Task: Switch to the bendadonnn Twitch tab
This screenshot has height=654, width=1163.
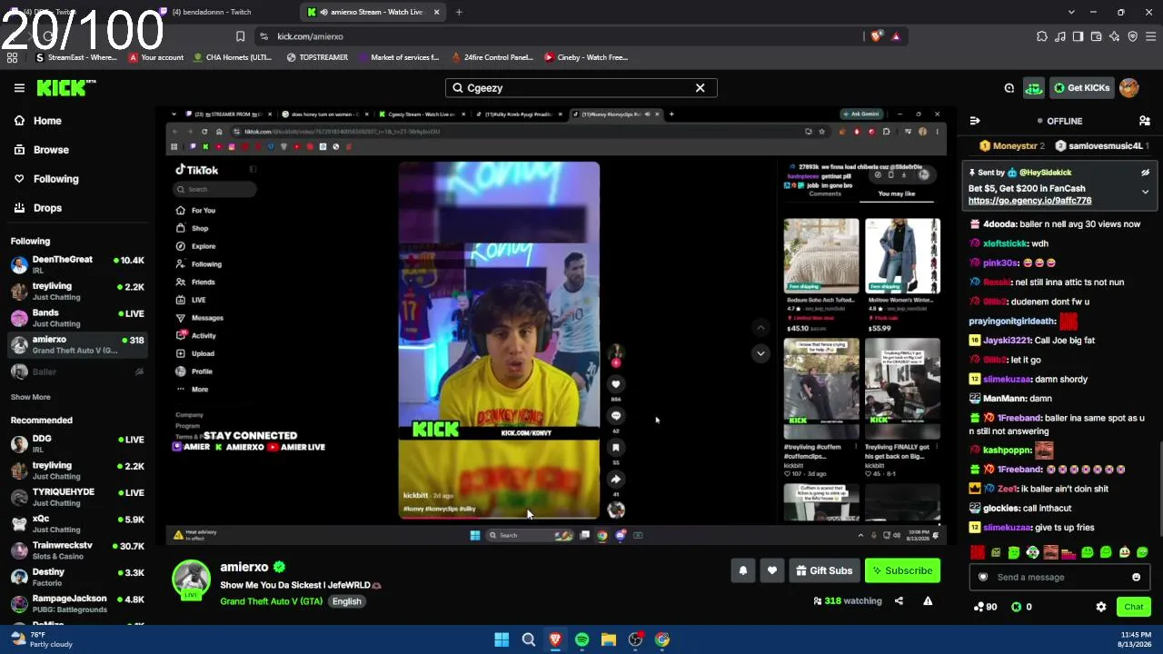Action: (x=211, y=12)
